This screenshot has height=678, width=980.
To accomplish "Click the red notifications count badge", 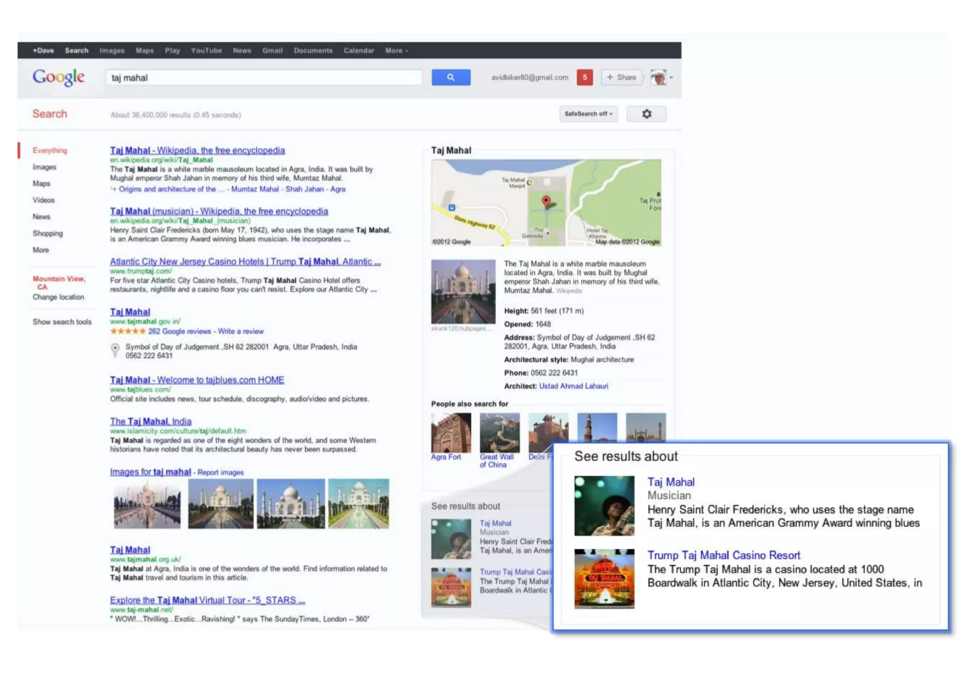I will point(584,77).
